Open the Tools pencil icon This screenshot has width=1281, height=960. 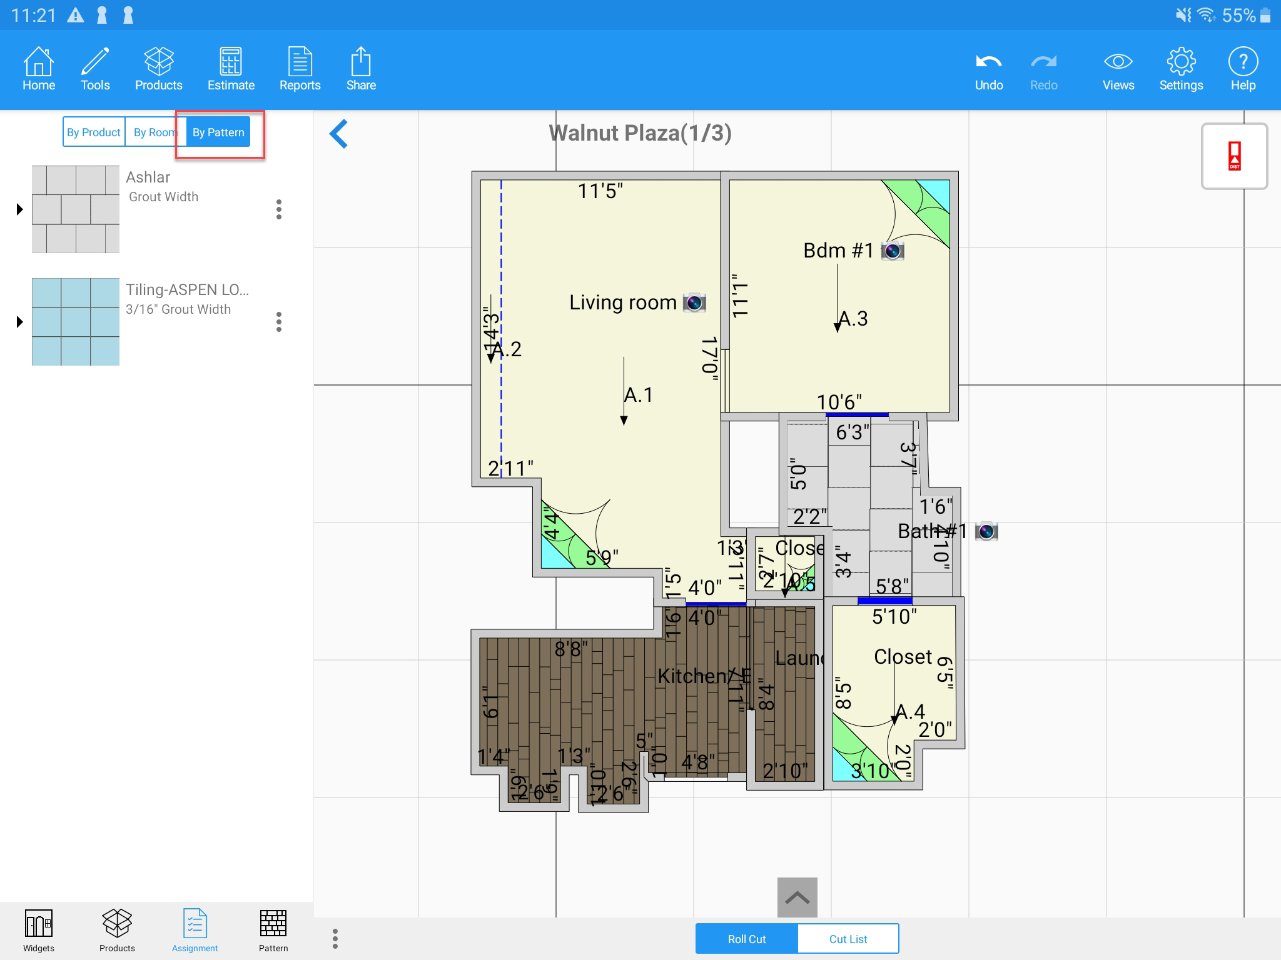pyautogui.click(x=95, y=69)
